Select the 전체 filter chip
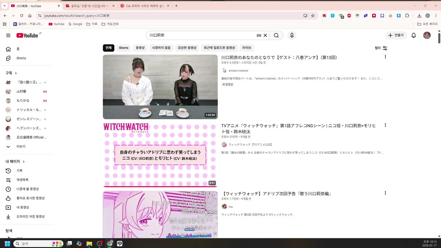The width and height of the screenshot is (441, 248). [109, 48]
